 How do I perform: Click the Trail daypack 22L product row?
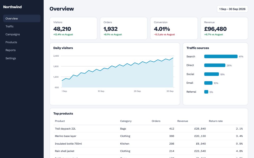pos(149,129)
